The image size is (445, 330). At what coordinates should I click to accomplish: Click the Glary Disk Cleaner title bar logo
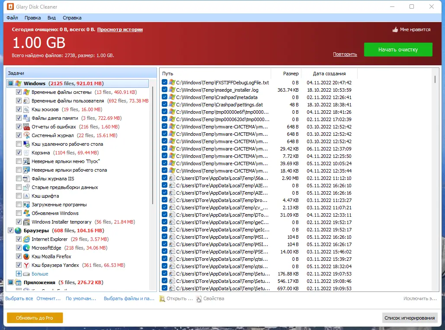click(x=10, y=6)
